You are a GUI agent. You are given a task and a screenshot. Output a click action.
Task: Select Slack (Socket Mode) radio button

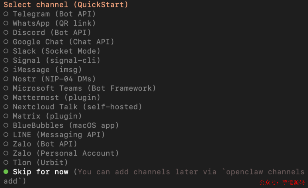click(x=6, y=51)
